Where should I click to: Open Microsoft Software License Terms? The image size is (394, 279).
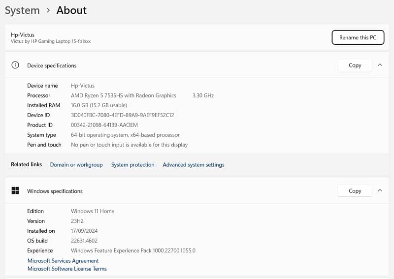(x=67, y=269)
